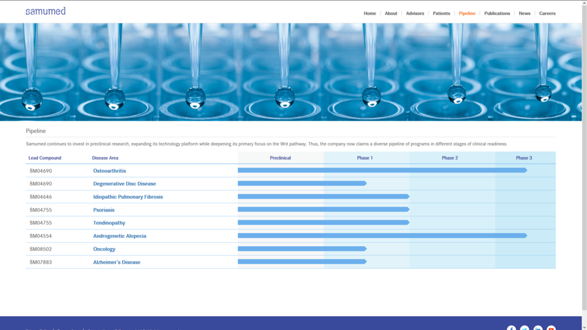587x330 pixels.
Task: Click the scroll down arrow on the page scrollbar
Action: (584, 326)
